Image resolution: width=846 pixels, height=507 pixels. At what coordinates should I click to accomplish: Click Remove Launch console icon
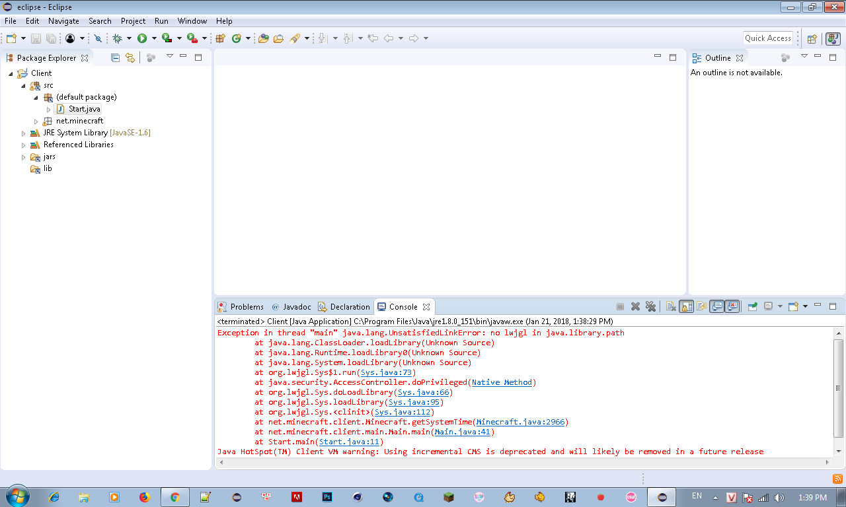click(x=635, y=306)
